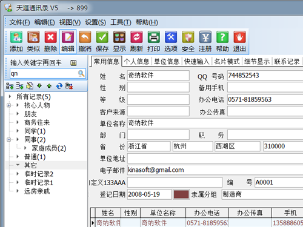Image resolution: width=303 pixels, height=227 pixels.
Task: Click the 隶属分组 field showing 制造商
Action: point(262,194)
